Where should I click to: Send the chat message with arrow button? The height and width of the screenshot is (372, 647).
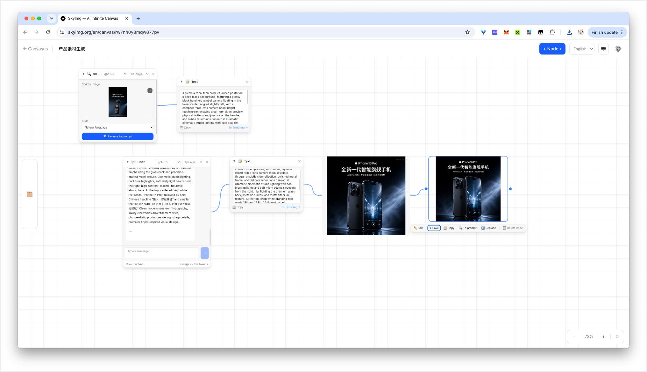pyautogui.click(x=205, y=253)
